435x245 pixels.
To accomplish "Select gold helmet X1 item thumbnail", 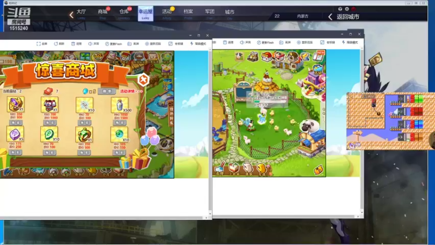I will click(16, 104).
